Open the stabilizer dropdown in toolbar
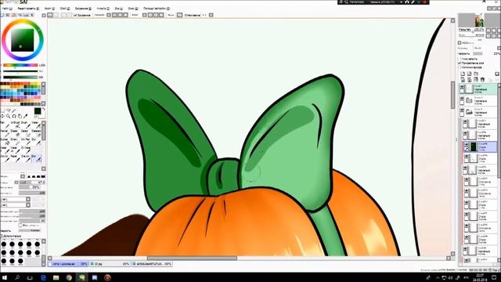The image size is (501, 282). [211, 15]
